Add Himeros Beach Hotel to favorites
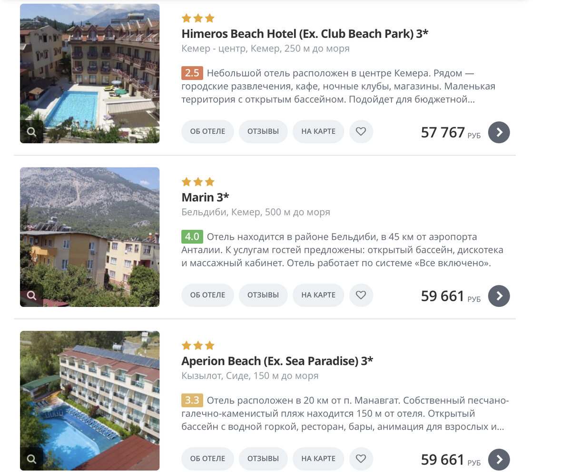This screenshot has width=571, height=472. 361,131
